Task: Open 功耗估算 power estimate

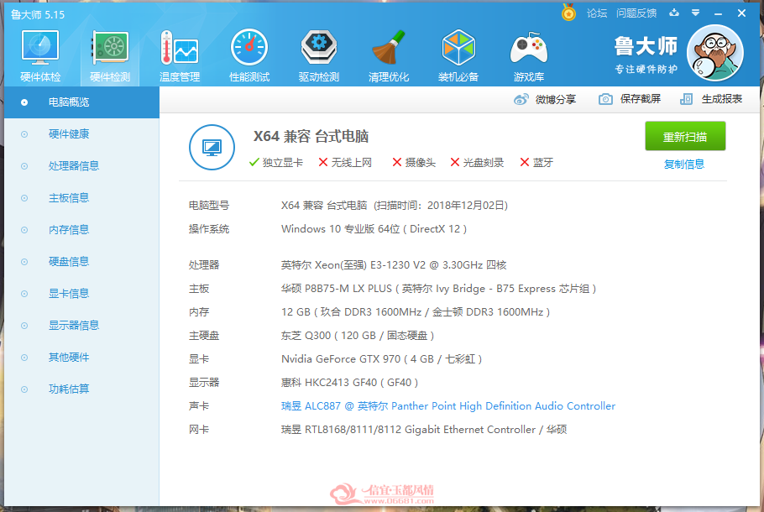Action: pos(82,389)
